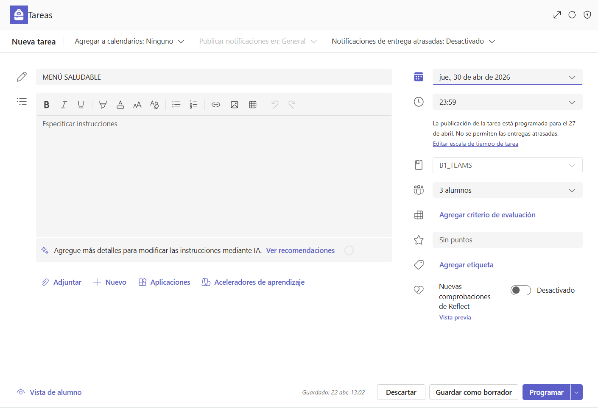Open the 23:59 time dropdown
The width and height of the screenshot is (598, 408).
(x=508, y=102)
